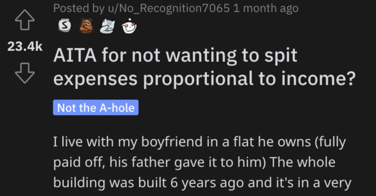
Task: Click the word 'AITA' in the title
Action: tap(75, 56)
